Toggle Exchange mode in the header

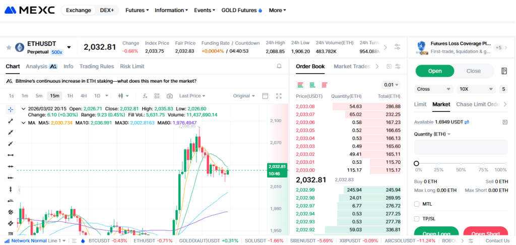(78, 10)
